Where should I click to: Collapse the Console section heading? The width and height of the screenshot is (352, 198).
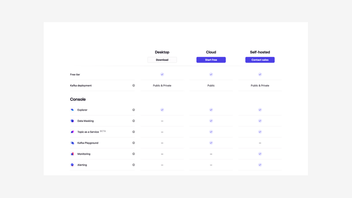[78, 99]
